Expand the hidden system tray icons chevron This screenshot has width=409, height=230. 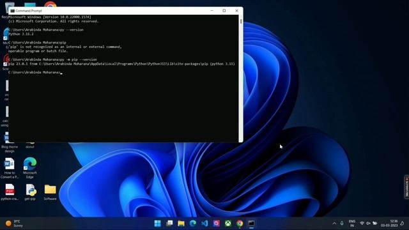[334, 224]
